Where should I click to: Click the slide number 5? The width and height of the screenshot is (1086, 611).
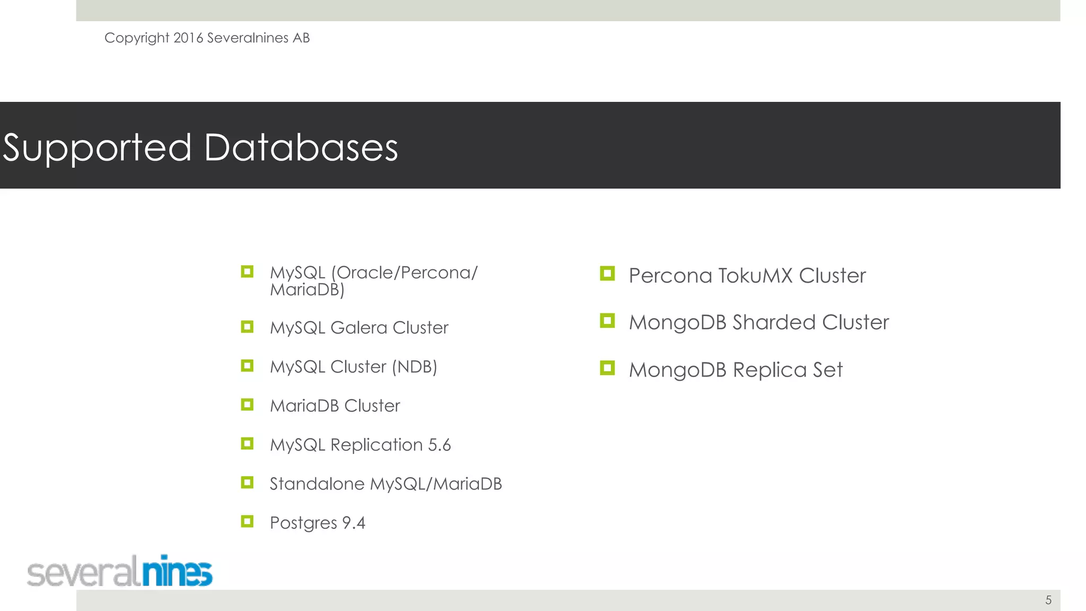[1048, 600]
